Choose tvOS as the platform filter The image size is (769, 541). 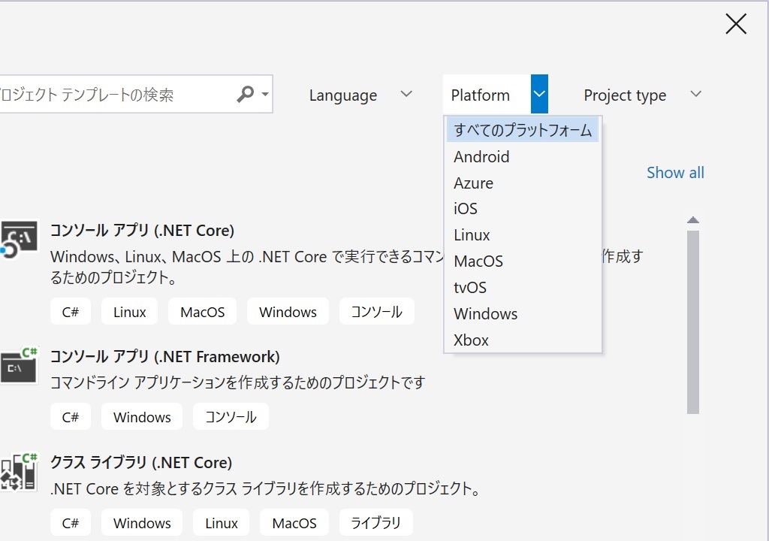pyautogui.click(x=469, y=287)
